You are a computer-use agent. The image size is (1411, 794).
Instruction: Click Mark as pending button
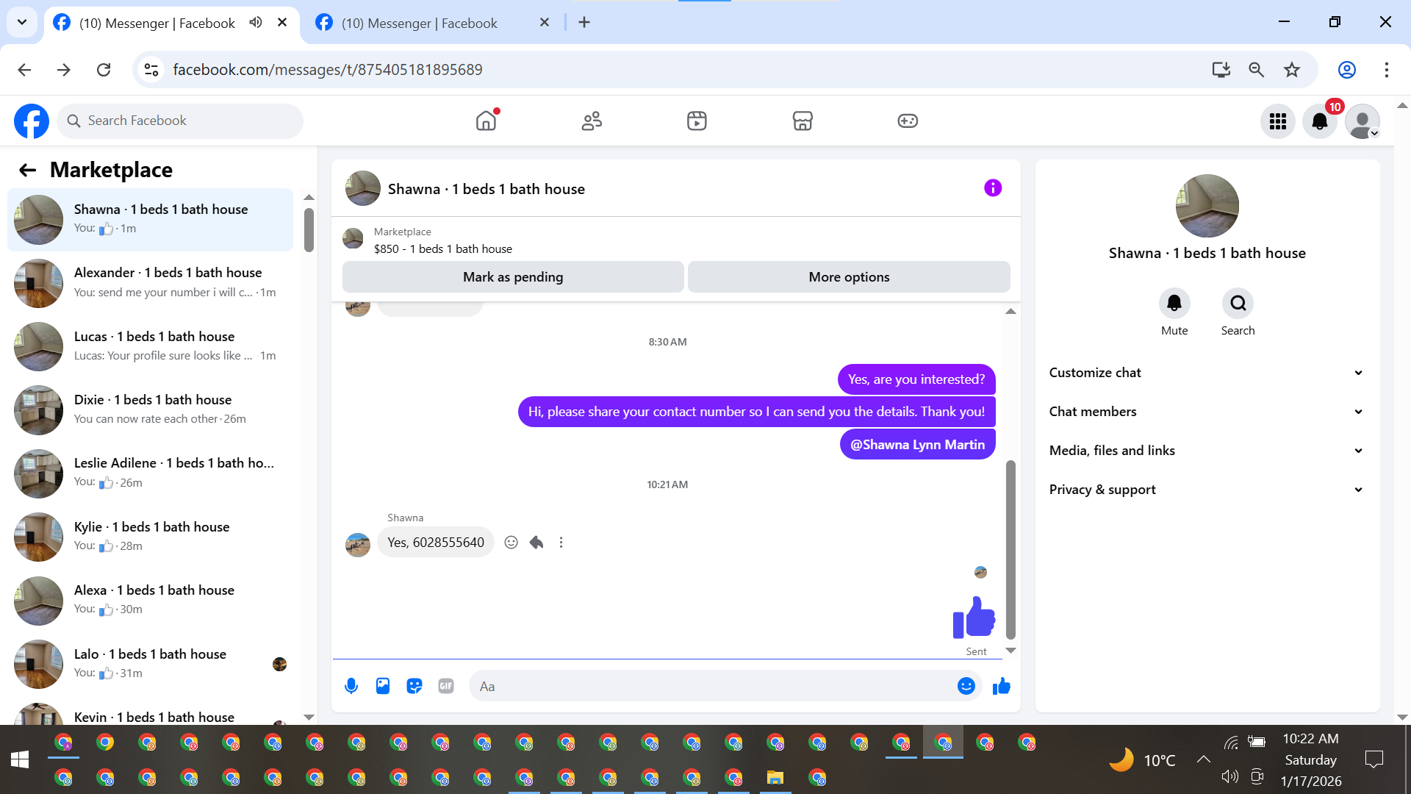(513, 277)
